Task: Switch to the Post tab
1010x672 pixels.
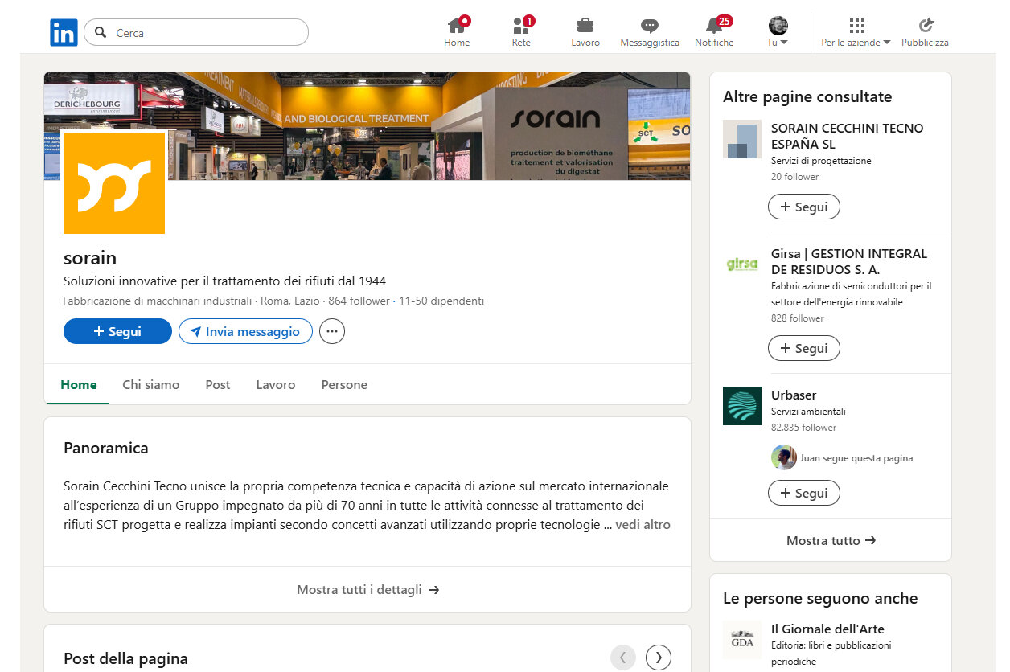Action: [218, 384]
